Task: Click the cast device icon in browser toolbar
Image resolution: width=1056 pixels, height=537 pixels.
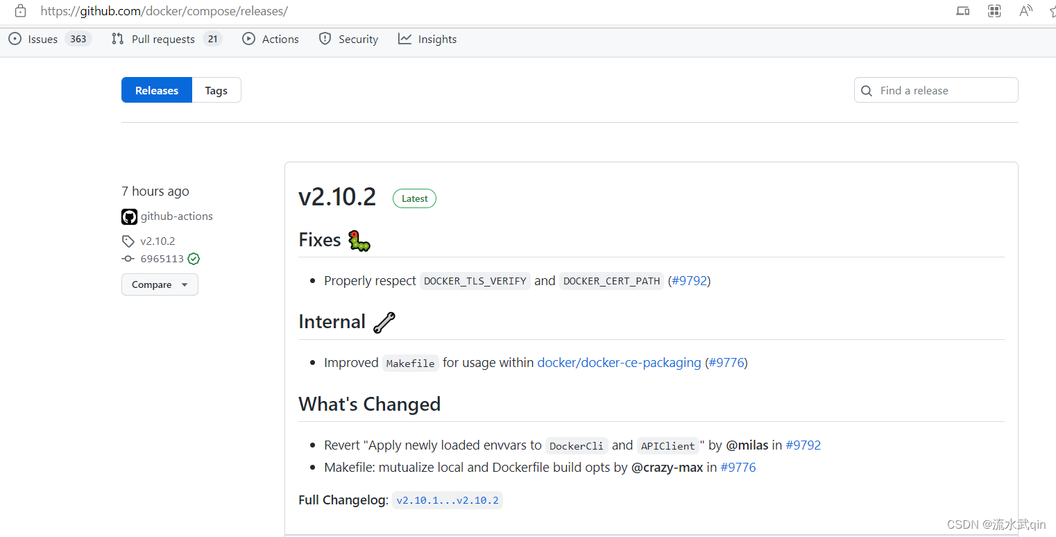Action: pyautogui.click(x=962, y=10)
